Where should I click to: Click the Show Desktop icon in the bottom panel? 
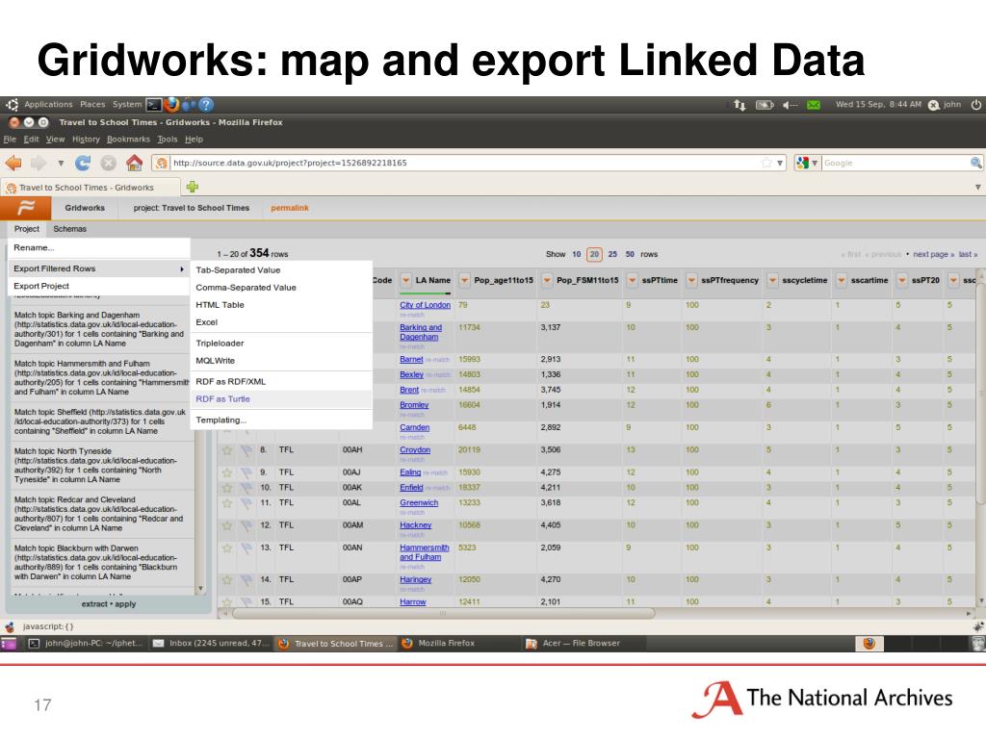(x=9, y=644)
